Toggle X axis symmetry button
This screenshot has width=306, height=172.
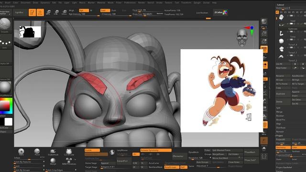click(x=136, y=154)
